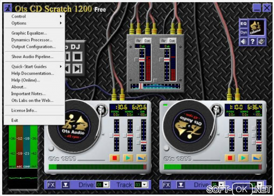Click the left deck green track progress bar
Image resolution: width=274 pixels, height=196 pixels.
(98, 167)
